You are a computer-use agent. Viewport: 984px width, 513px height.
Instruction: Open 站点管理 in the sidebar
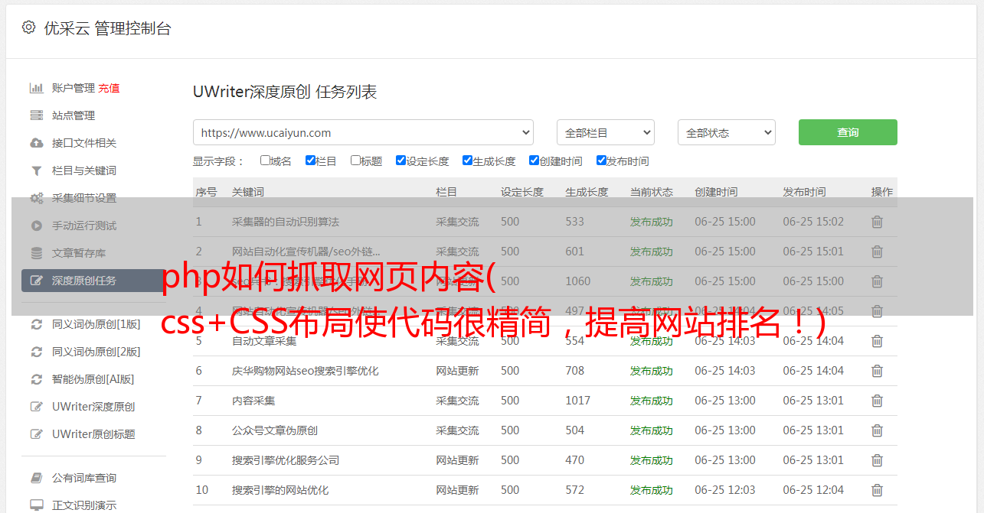[74, 115]
